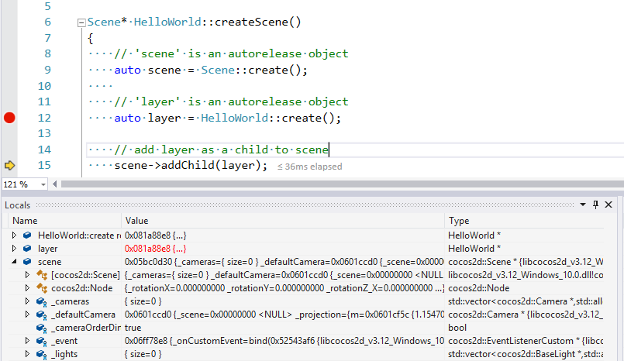Click the cocos2d::Node base class icon

(40, 288)
